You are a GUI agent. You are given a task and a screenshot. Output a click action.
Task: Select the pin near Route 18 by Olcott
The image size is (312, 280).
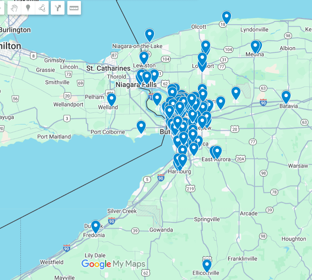pos(226,16)
